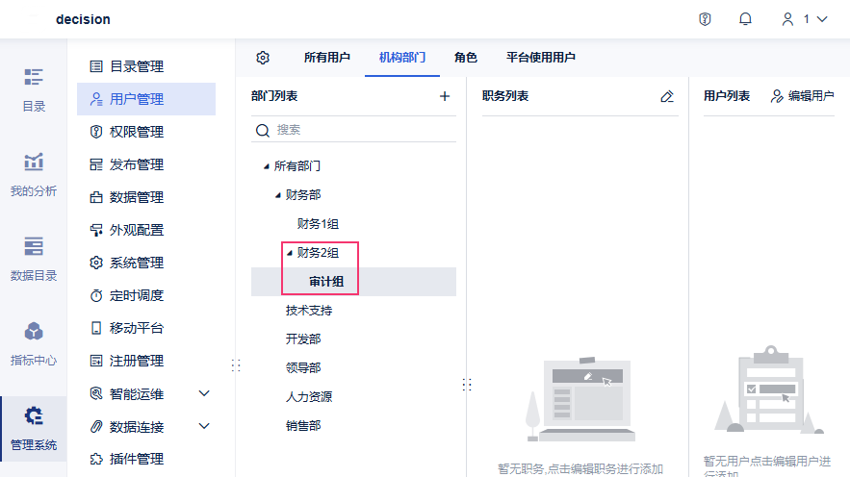
Task: Open 数据目录 in left sidebar
Action: [34, 260]
